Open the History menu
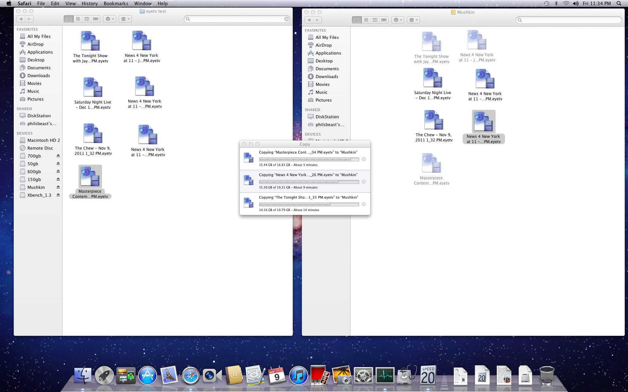This screenshot has width=628, height=392. (90, 3)
